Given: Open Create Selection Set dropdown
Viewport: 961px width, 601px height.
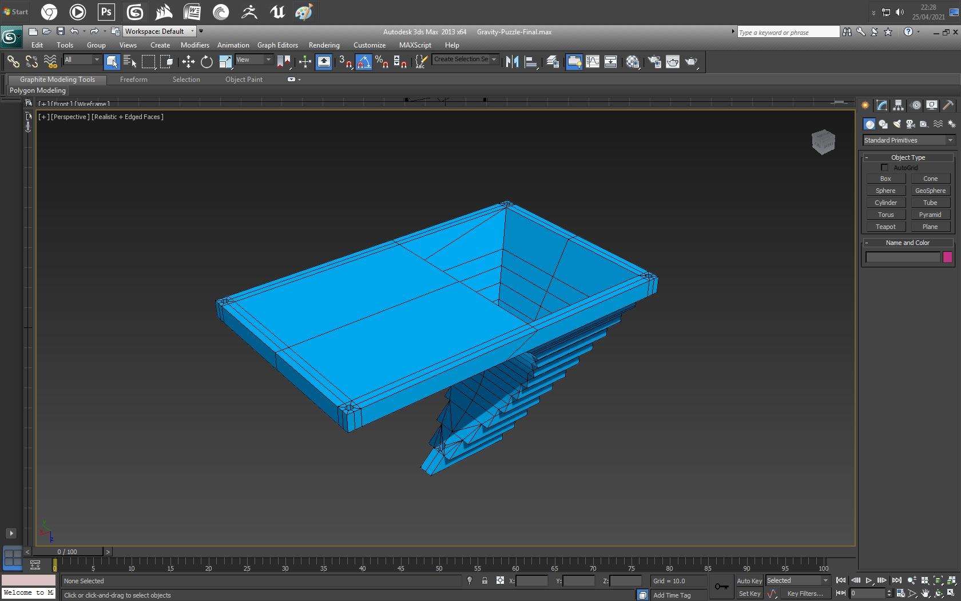Looking at the screenshot, I should tap(466, 60).
